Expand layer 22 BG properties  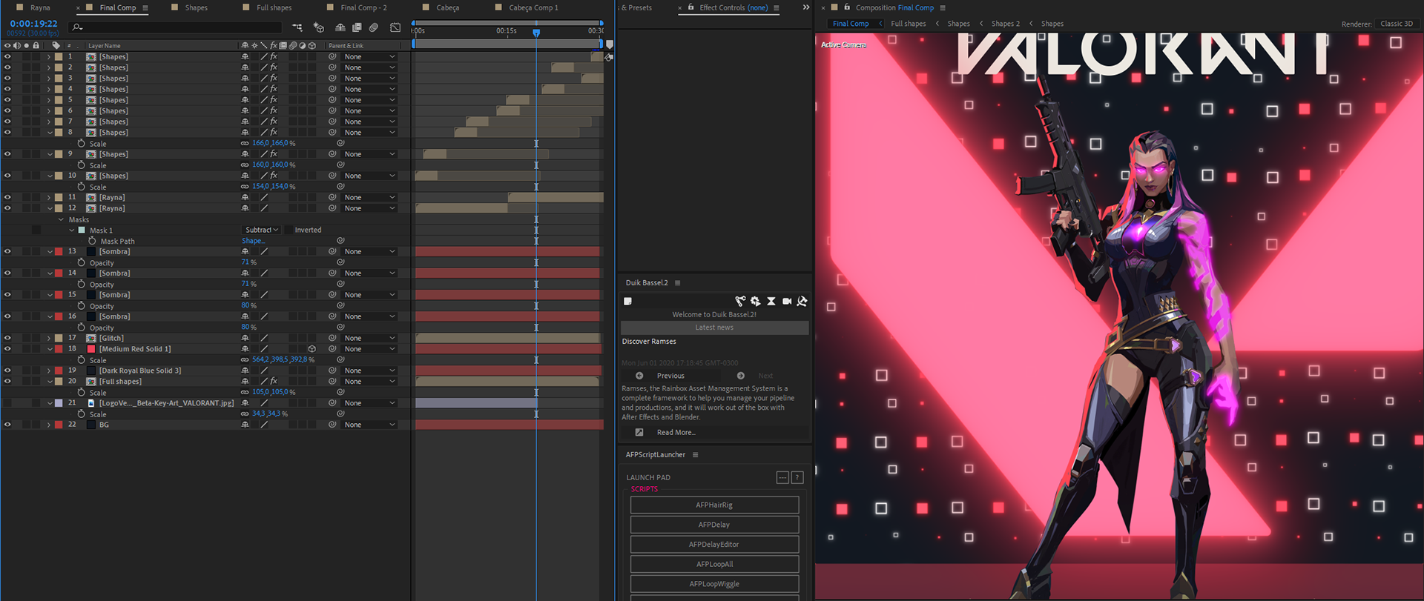pyautogui.click(x=49, y=425)
